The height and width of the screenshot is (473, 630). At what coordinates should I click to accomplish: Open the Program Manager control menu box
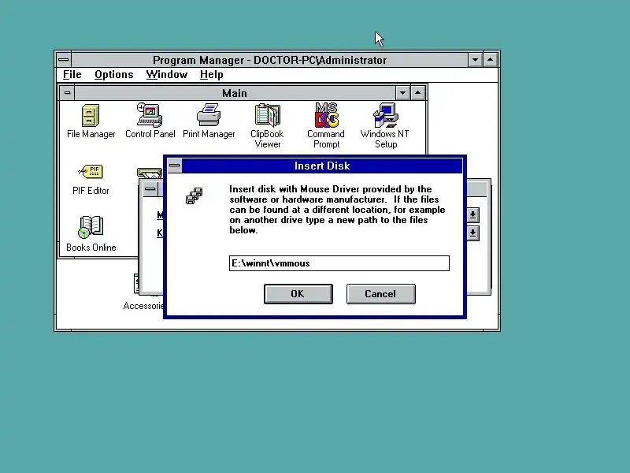pyautogui.click(x=64, y=60)
